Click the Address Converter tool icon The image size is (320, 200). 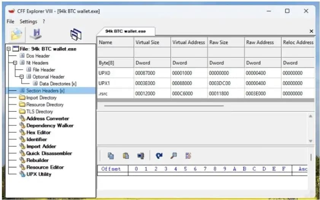click(x=22, y=119)
